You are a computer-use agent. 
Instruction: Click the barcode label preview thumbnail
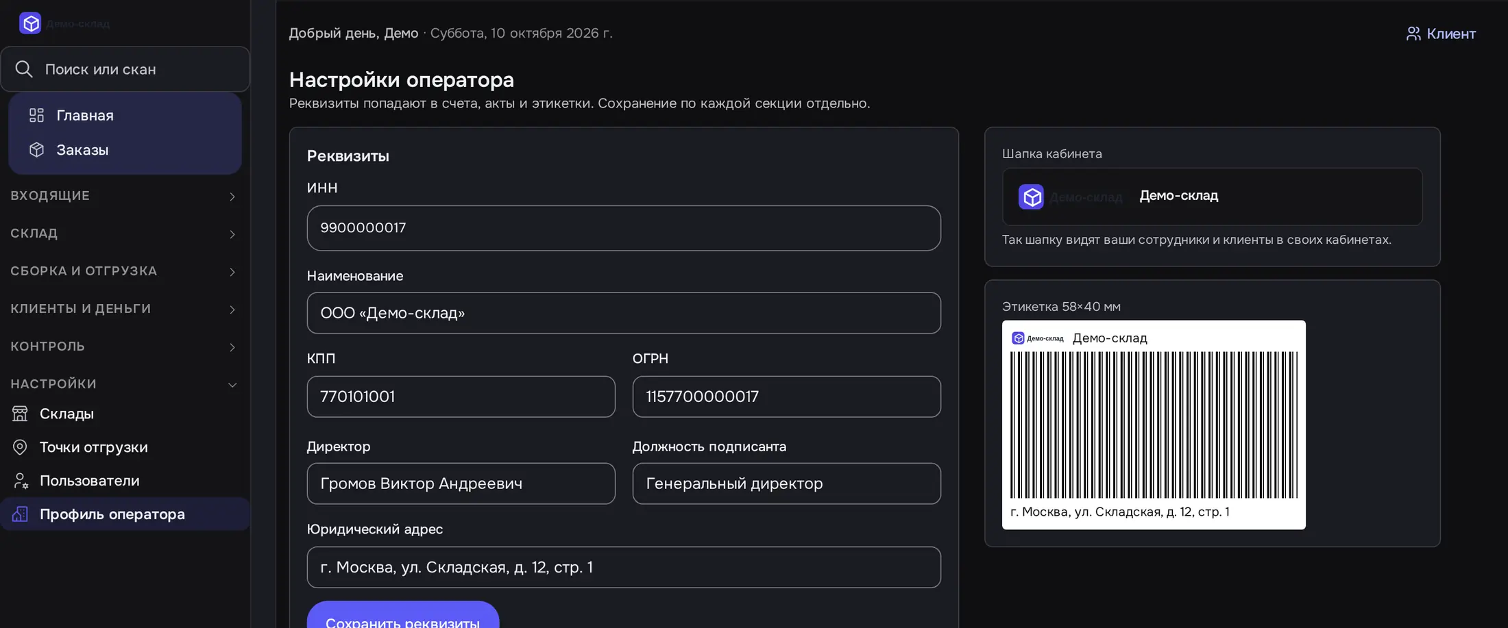(1154, 425)
